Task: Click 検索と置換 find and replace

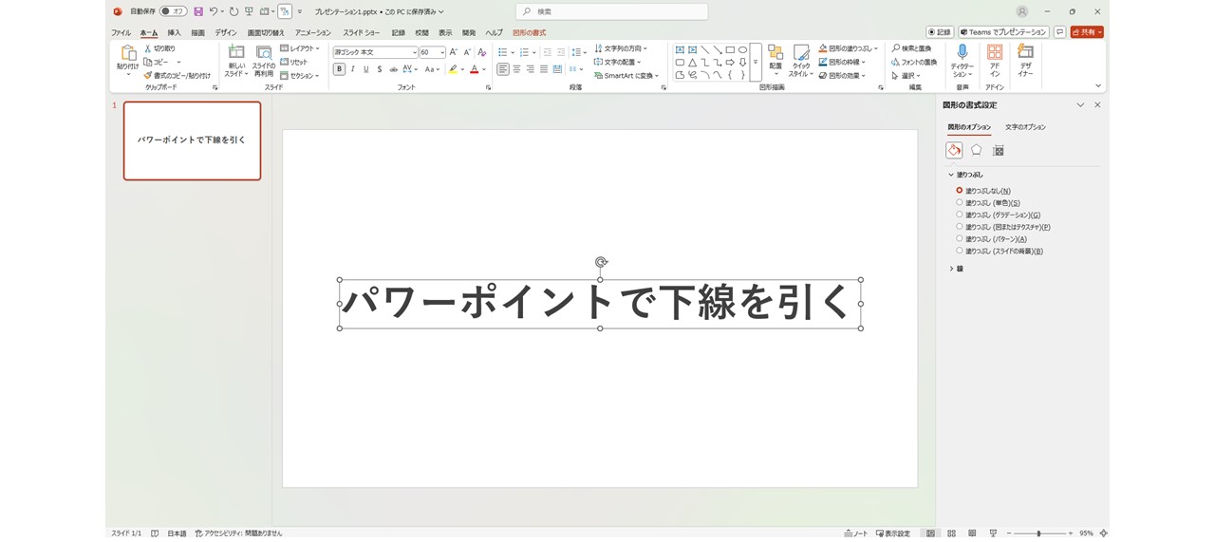Action: [x=911, y=48]
